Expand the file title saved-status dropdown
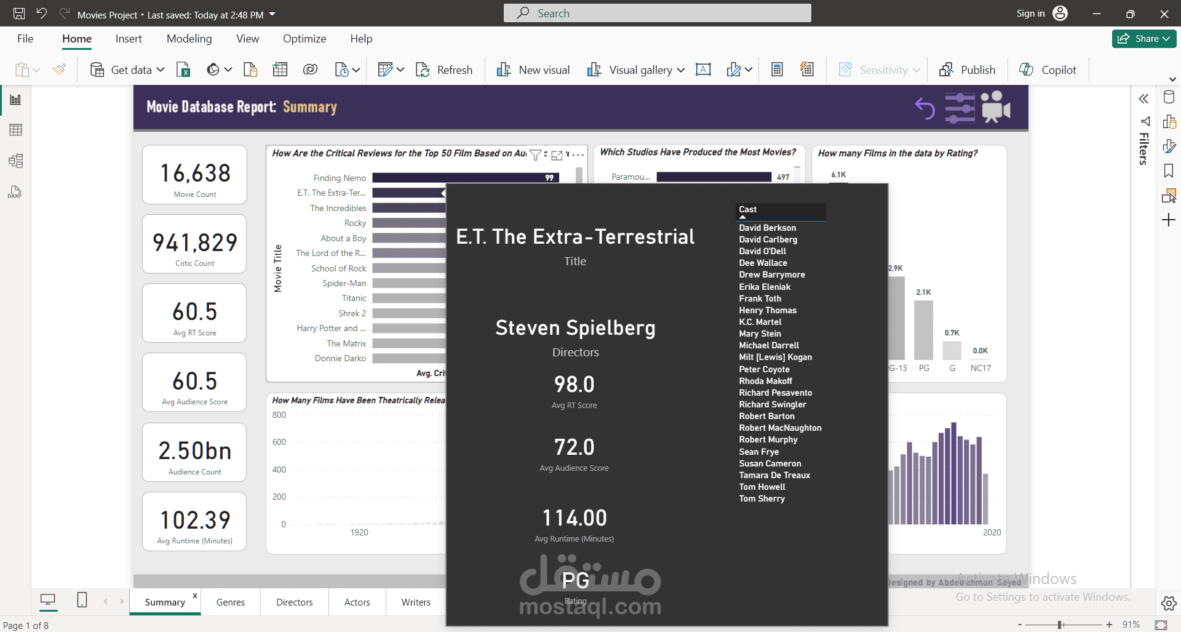The height and width of the screenshot is (632, 1181). click(x=272, y=14)
